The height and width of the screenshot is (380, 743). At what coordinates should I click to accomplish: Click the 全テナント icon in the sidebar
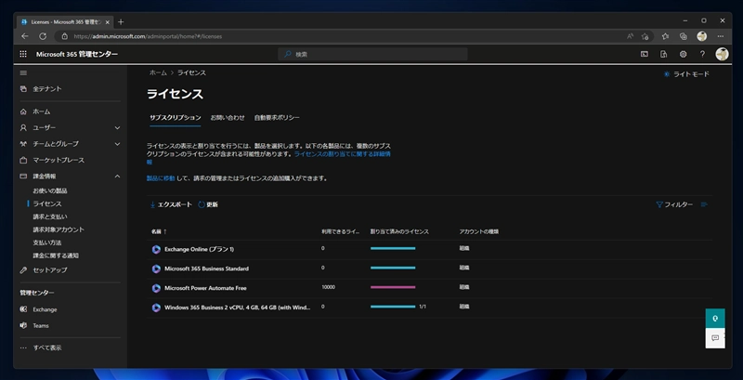[23, 89]
